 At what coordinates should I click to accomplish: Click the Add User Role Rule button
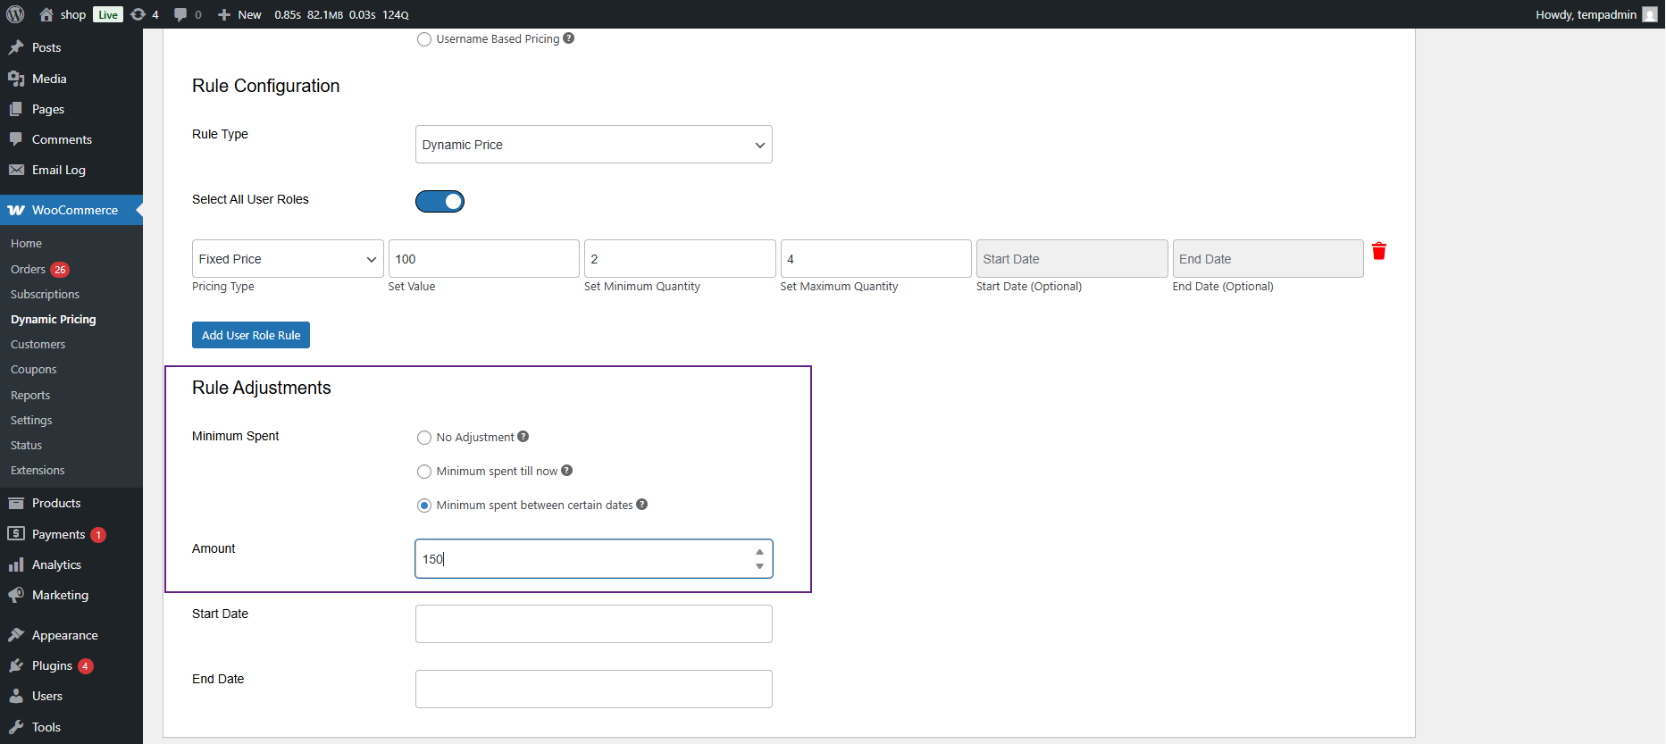coord(251,335)
